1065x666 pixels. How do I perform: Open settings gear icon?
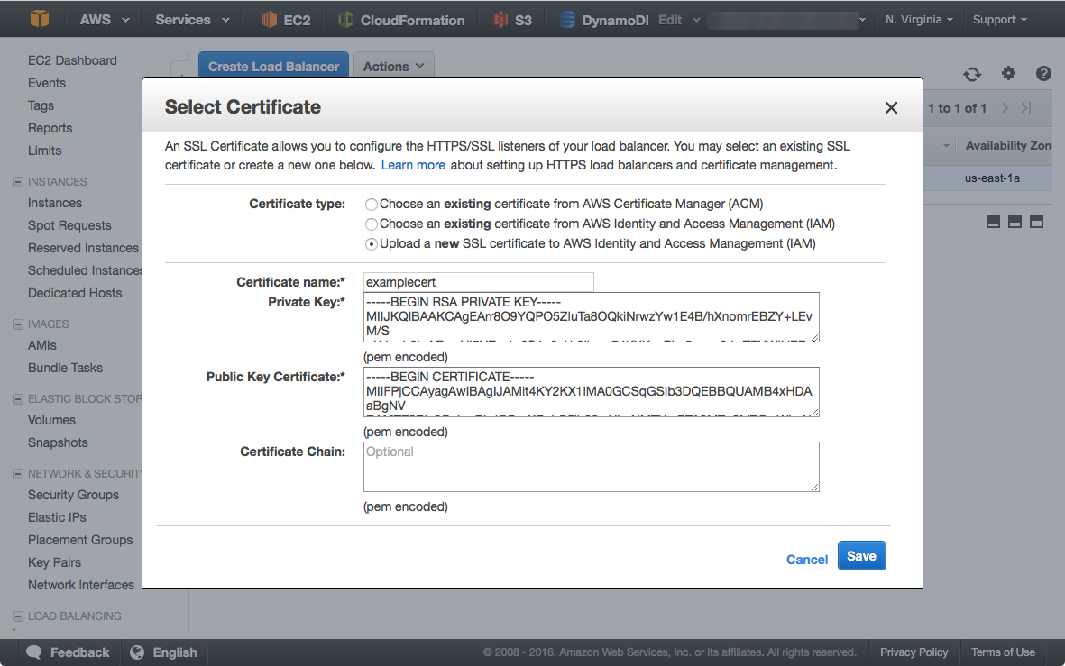click(x=1008, y=74)
